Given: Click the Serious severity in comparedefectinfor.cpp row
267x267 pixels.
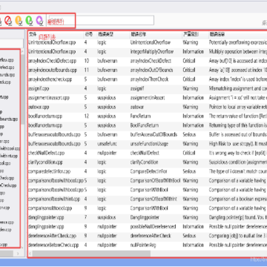Looking at the screenshot, I should (x=189, y=171).
